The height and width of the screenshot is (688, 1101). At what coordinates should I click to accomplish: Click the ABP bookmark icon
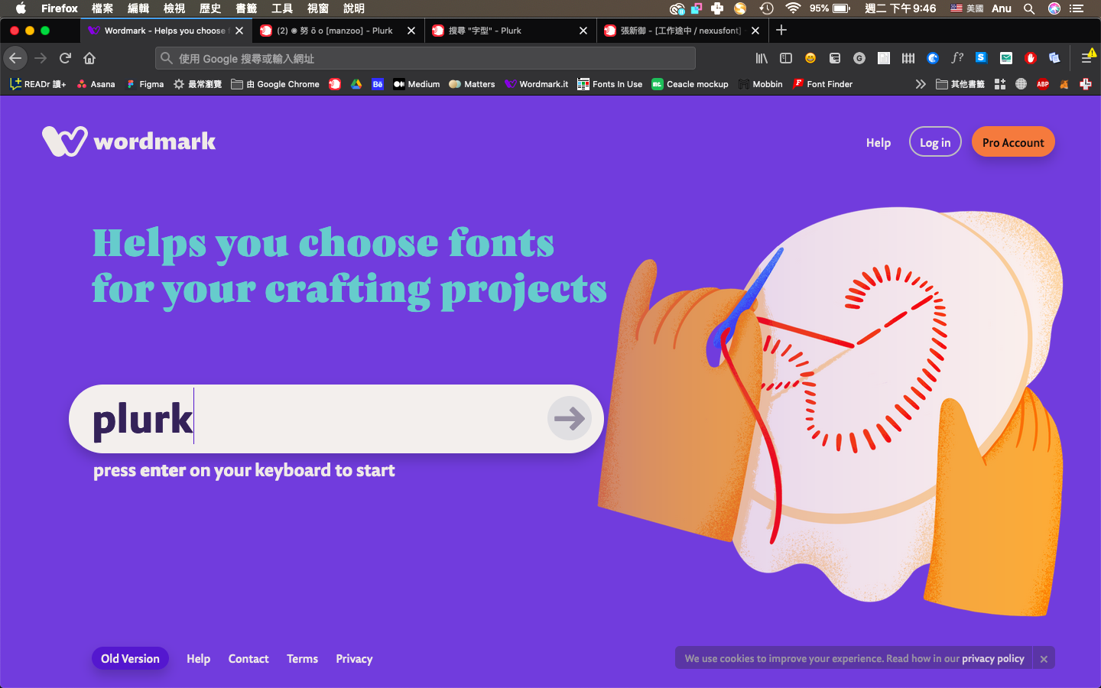(x=1043, y=84)
